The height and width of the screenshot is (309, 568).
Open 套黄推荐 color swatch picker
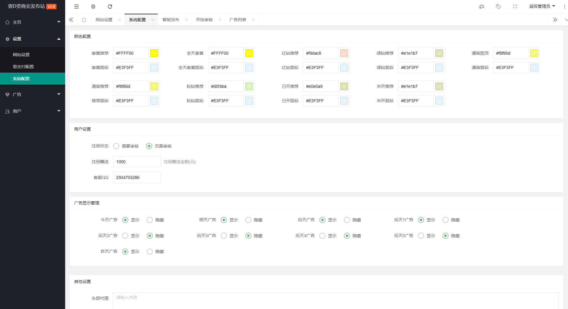pos(154,53)
